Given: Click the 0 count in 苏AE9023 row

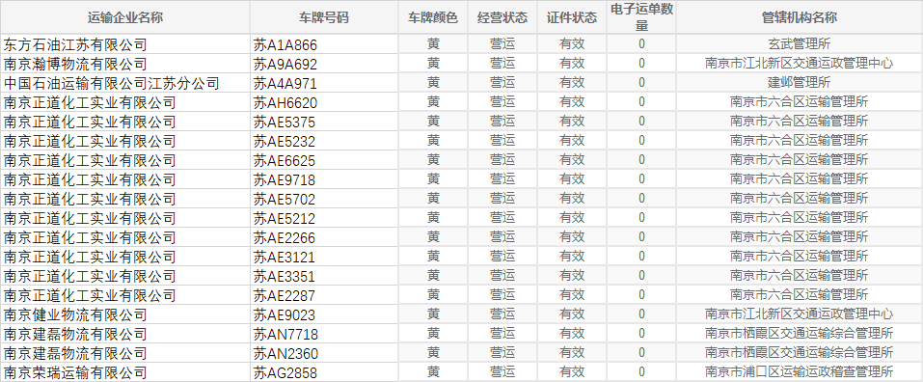Looking at the screenshot, I should point(641,314).
